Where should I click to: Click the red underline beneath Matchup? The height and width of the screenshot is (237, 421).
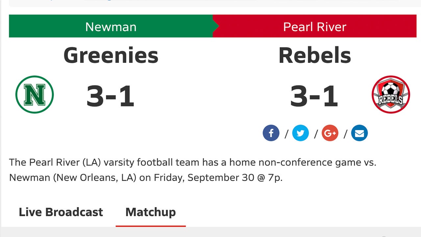click(150, 226)
